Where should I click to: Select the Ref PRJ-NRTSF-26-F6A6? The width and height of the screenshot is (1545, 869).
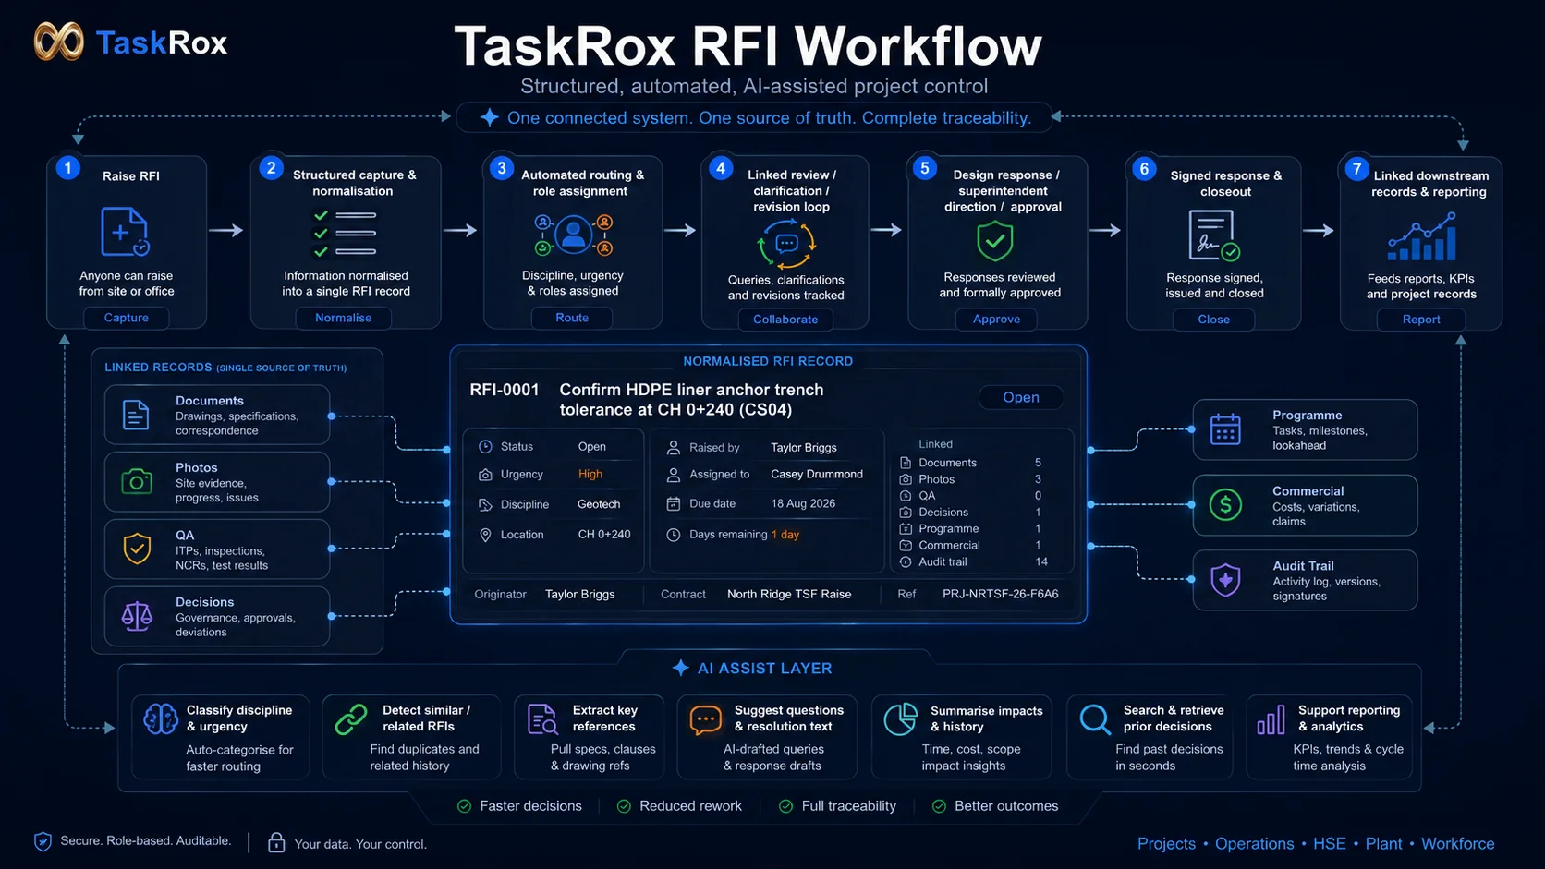pos(1000,594)
